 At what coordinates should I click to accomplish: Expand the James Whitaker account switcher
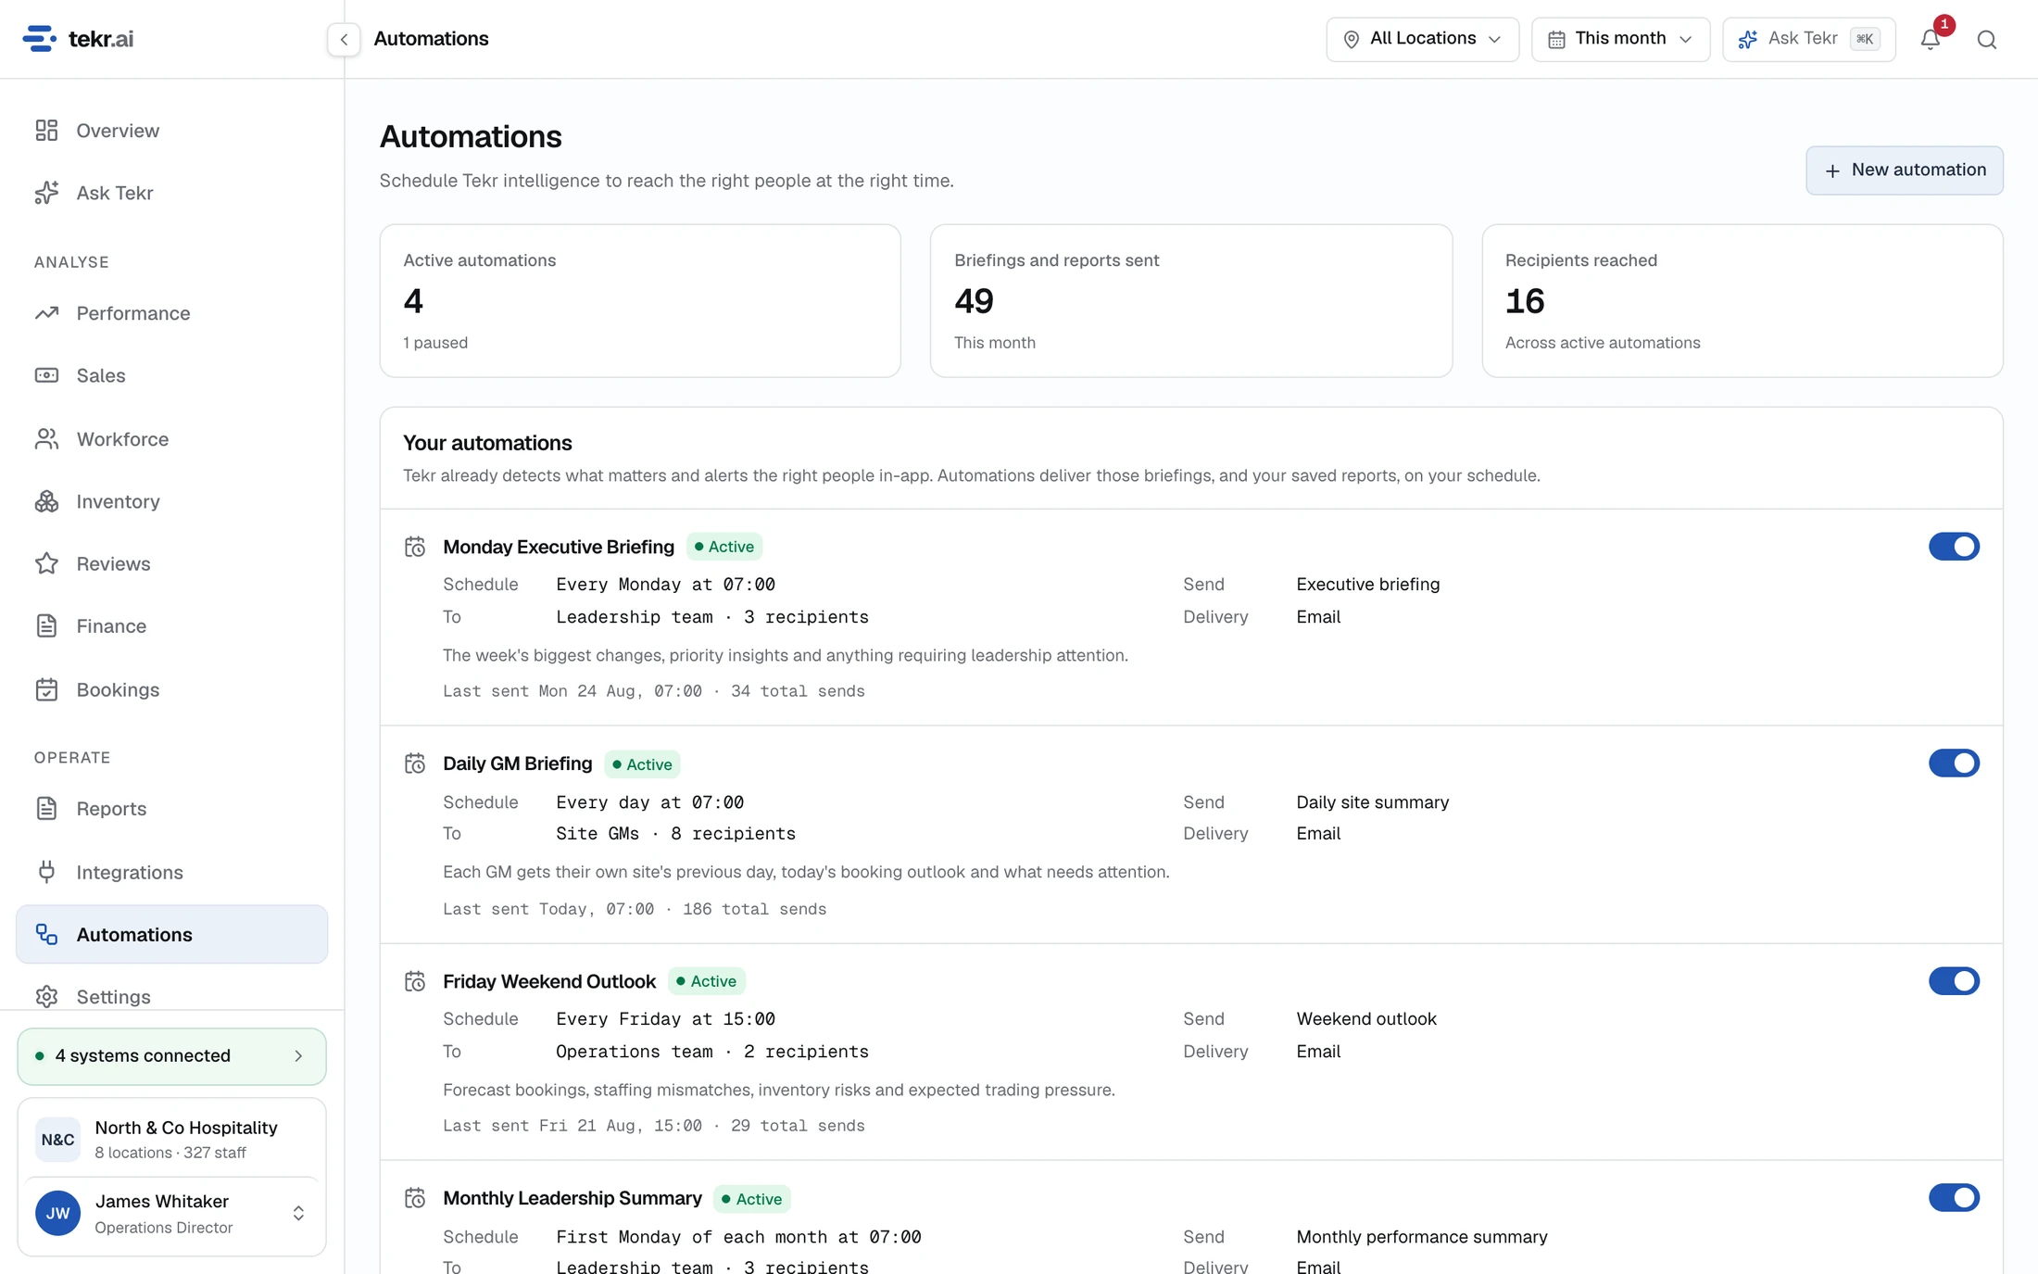[171, 1214]
